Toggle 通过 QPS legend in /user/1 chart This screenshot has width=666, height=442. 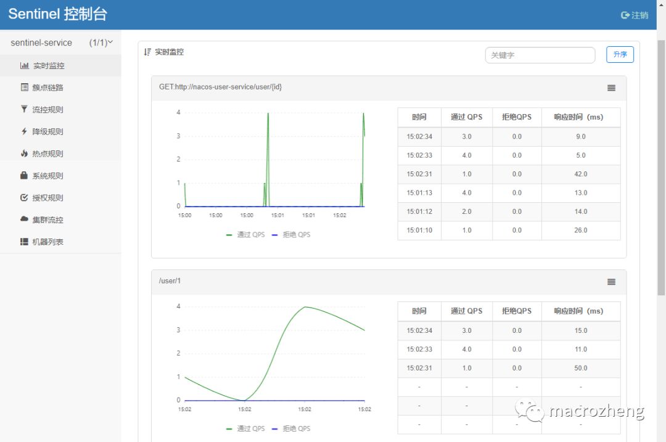[x=245, y=428]
